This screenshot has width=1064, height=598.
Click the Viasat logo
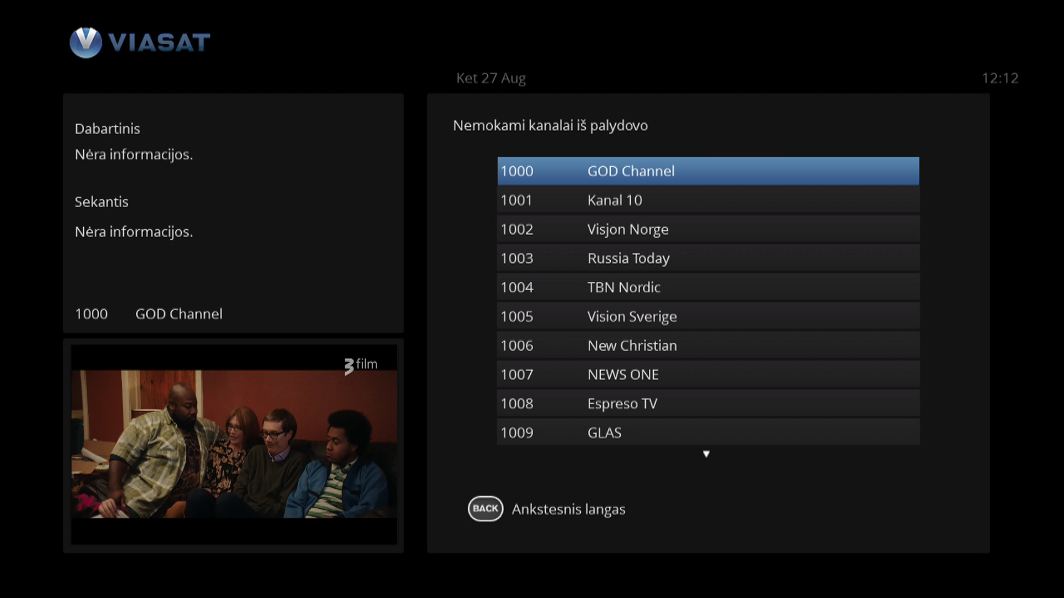coord(140,43)
